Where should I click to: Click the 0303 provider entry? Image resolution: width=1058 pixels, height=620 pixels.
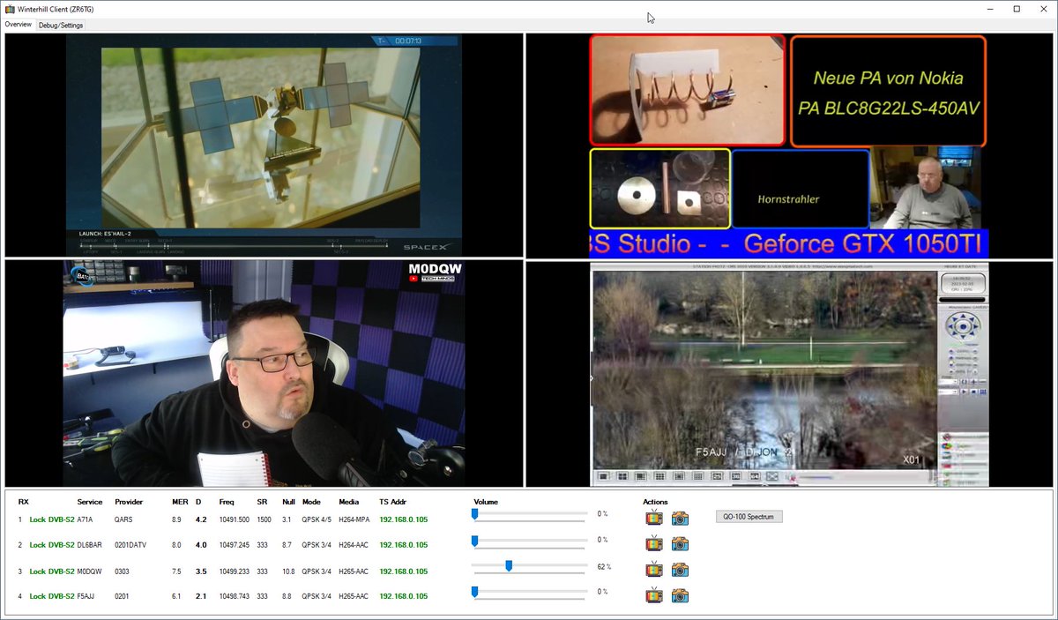pyautogui.click(x=123, y=571)
